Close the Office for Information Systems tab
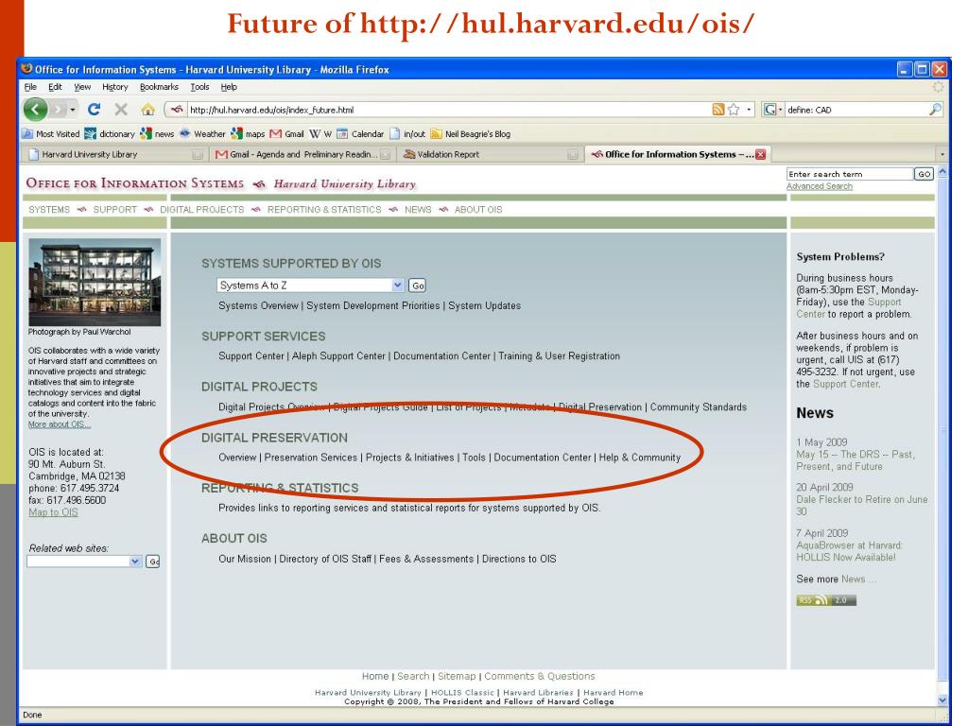The height and width of the screenshot is (726, 968). [760, 154]
